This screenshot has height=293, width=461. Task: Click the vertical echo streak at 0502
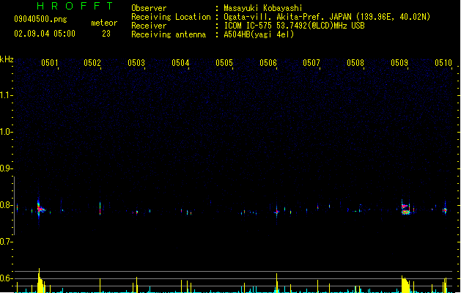coord(100,208)
